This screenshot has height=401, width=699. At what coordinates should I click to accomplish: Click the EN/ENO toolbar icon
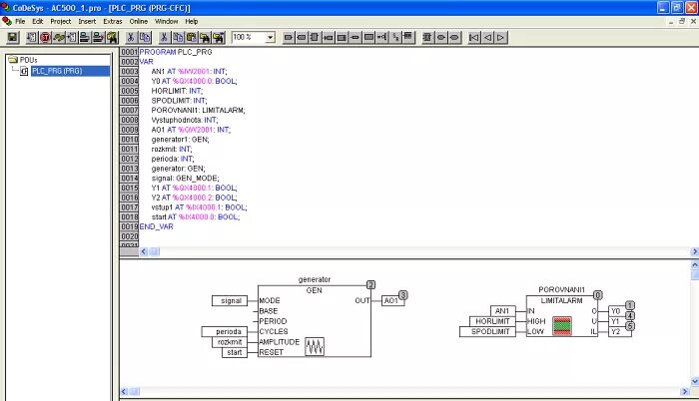408,38
